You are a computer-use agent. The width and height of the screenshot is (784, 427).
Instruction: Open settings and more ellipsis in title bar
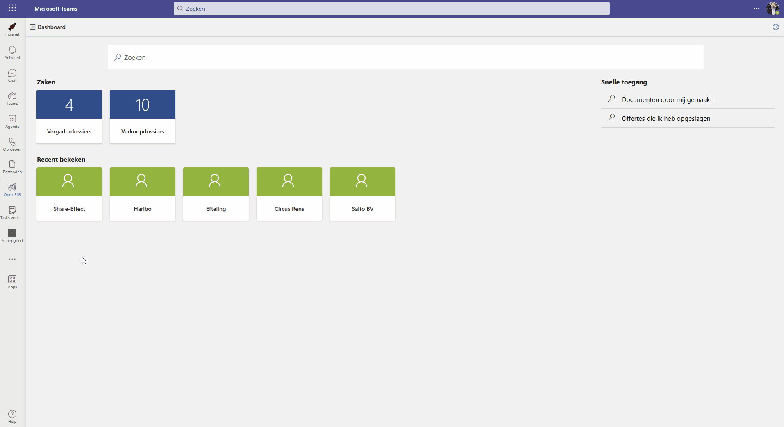[757, 9]
